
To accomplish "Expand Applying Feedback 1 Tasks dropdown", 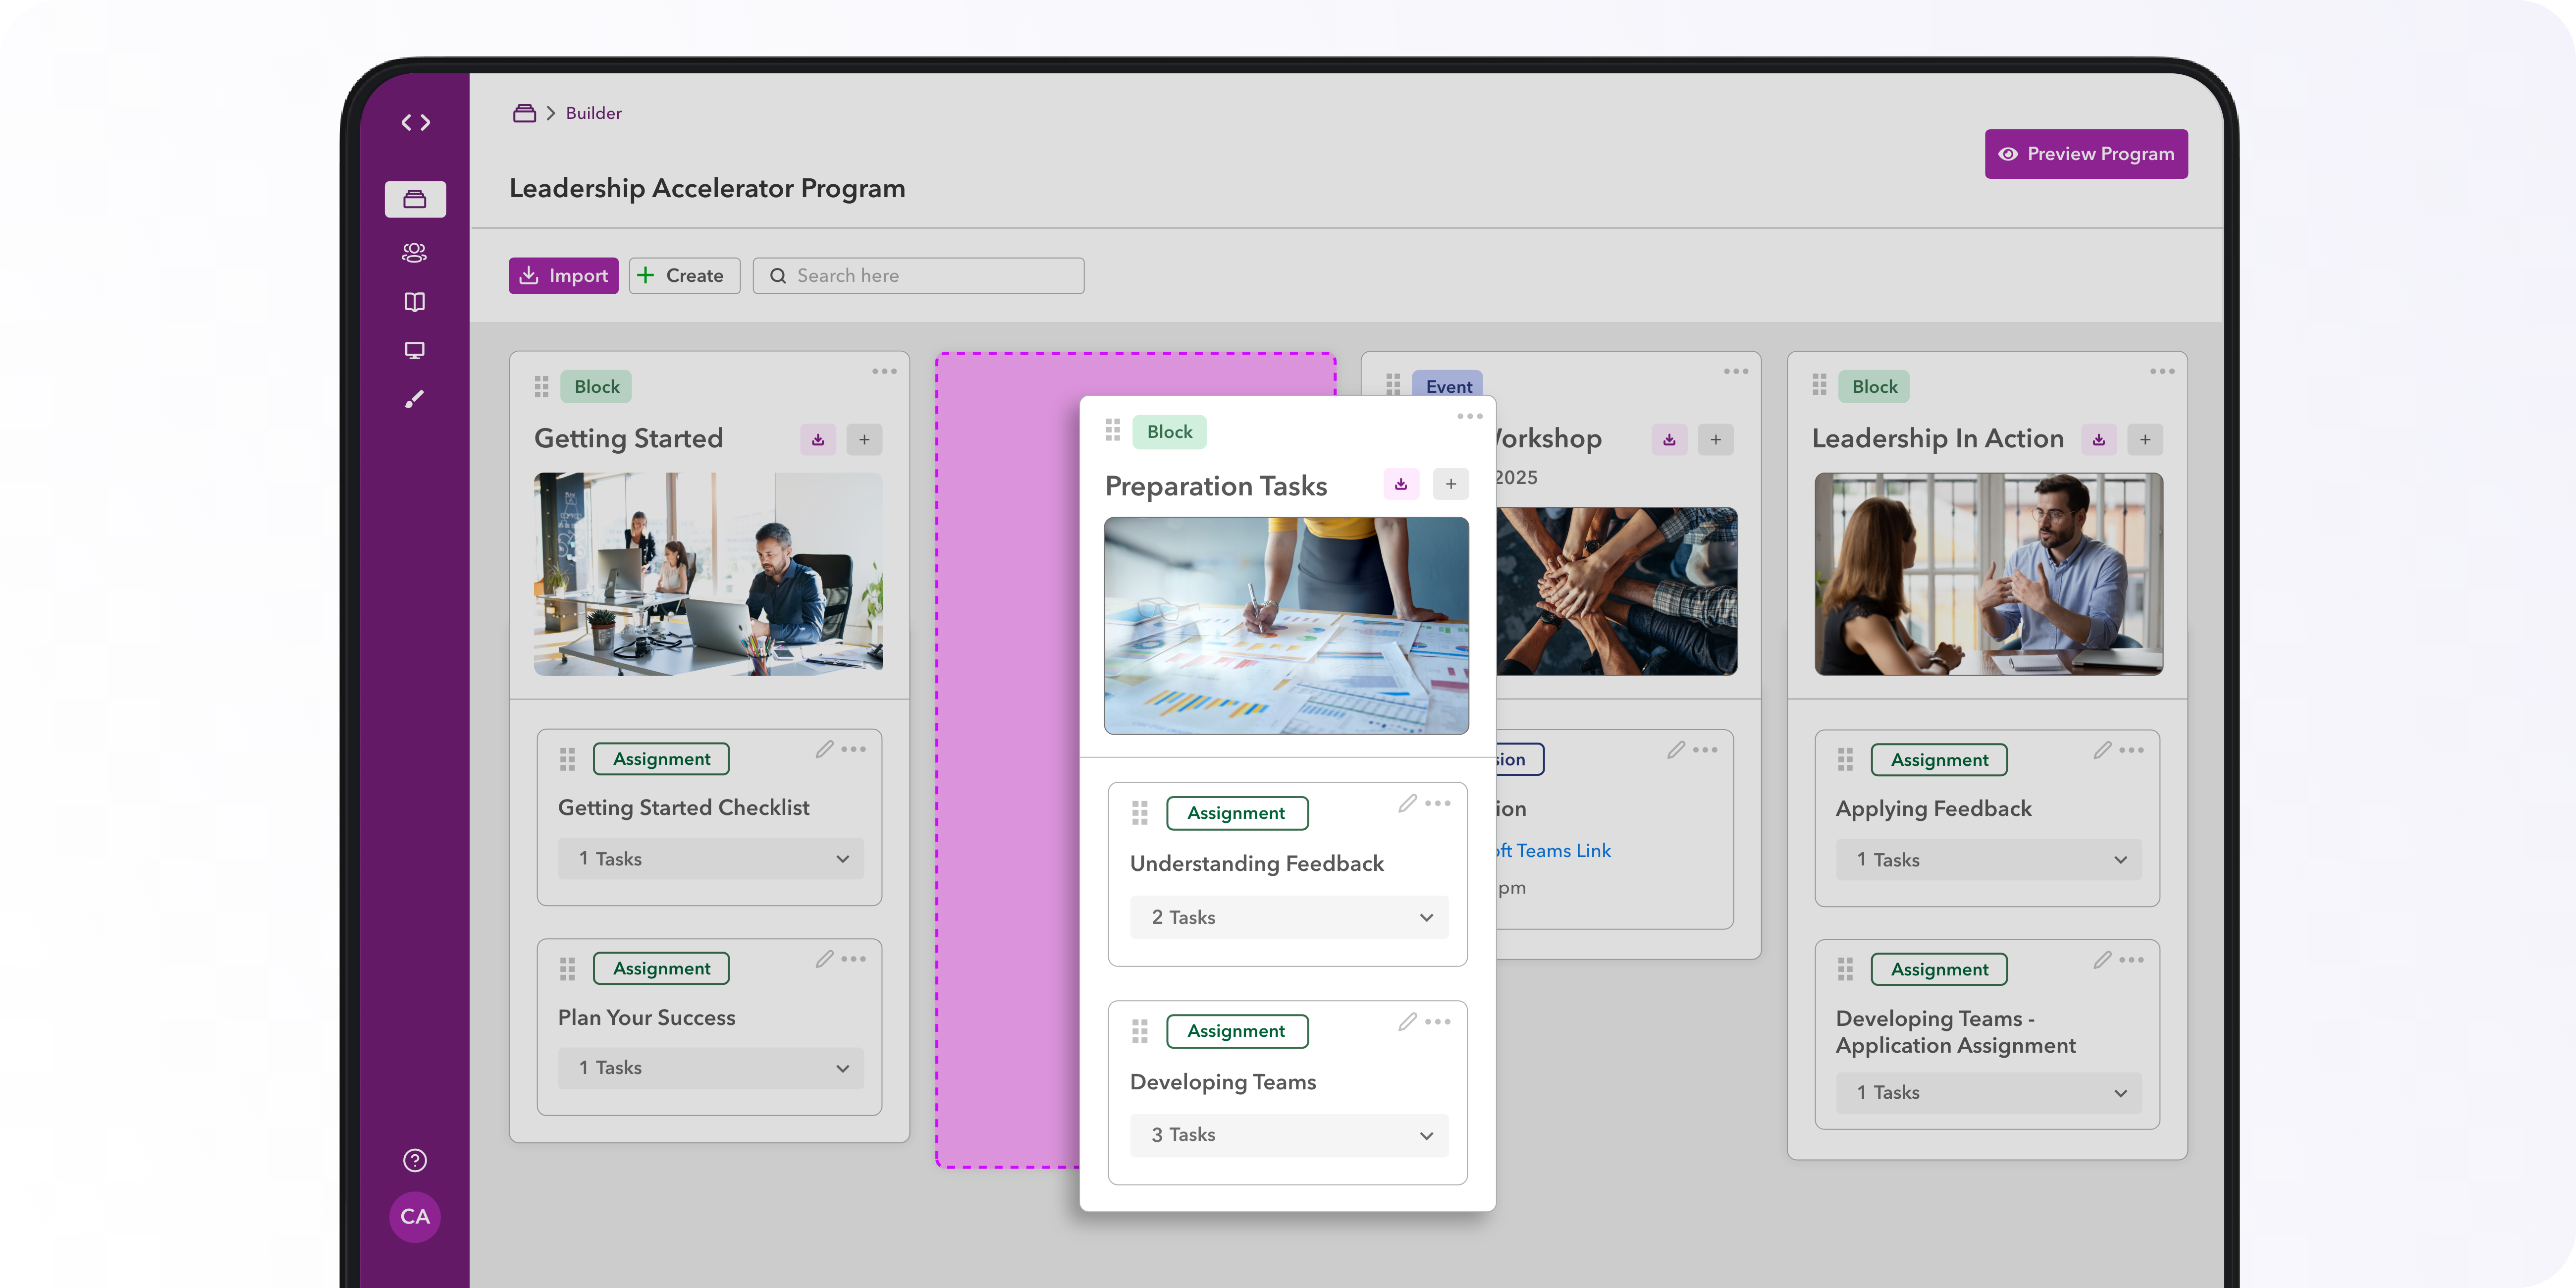I will [x=1988, y=860].
